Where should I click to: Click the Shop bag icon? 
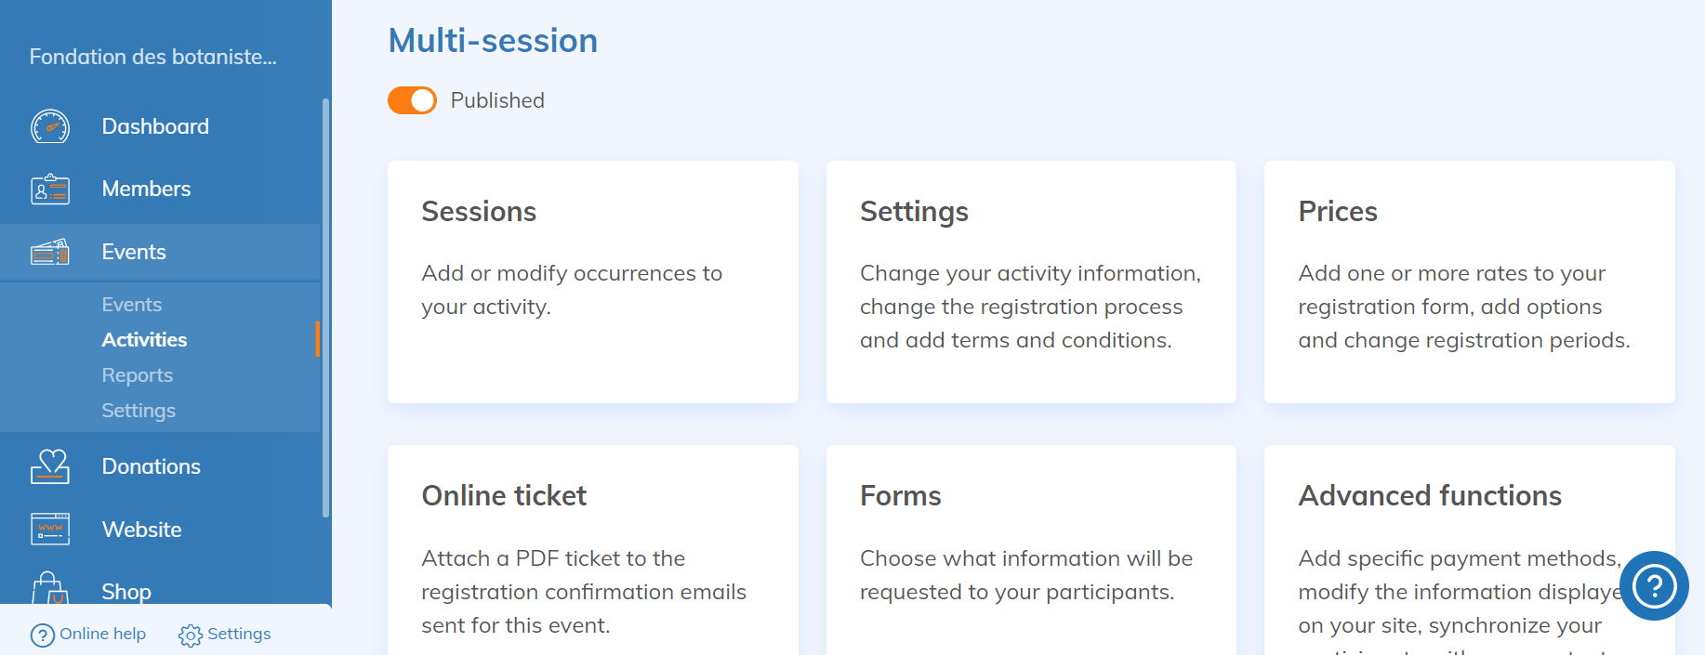pyautogui.click(x=50, y=590)
